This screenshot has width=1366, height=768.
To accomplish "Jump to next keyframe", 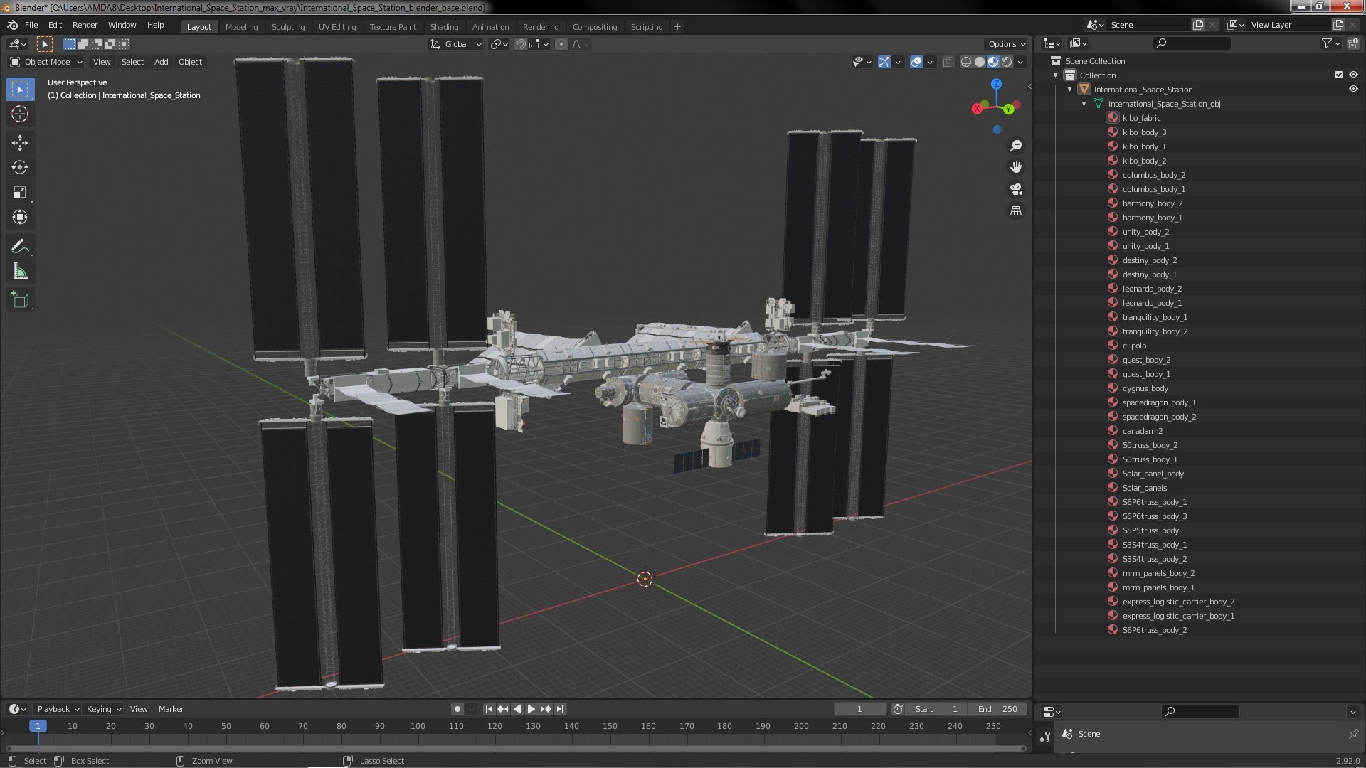I will 546,709.
